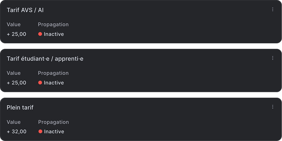
Task: Open the Plein tarif three-dot menu
Action: 273,107
